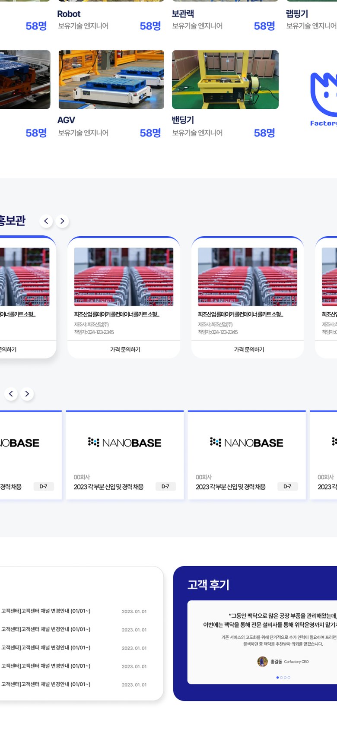This screenshot has height=729, width=337.
Task: Click the D-7 badge on the left full NANOBASE card
Action: [x=165, y=486]
